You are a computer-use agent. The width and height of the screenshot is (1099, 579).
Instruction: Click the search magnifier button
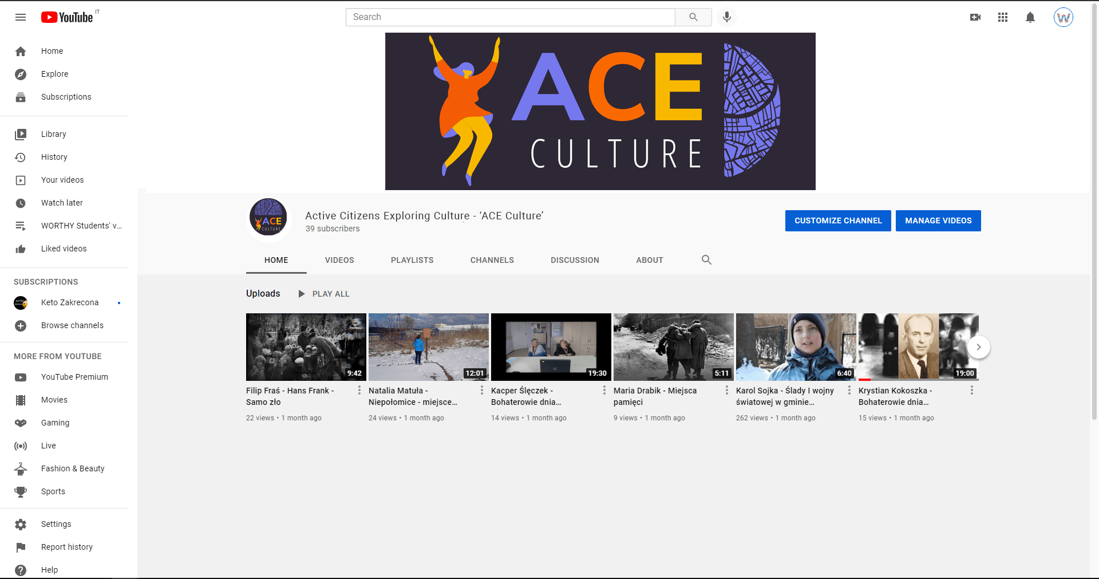[693, 17]
